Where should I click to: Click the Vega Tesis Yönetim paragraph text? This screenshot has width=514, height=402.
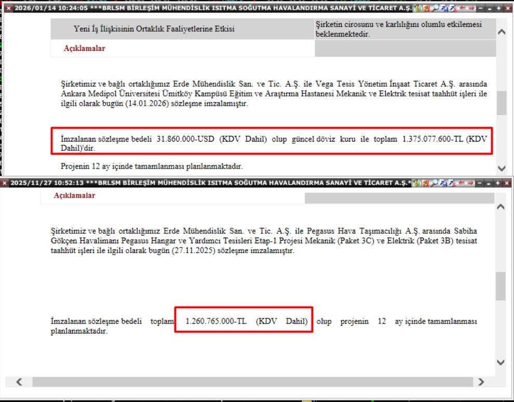click(274, 94)
